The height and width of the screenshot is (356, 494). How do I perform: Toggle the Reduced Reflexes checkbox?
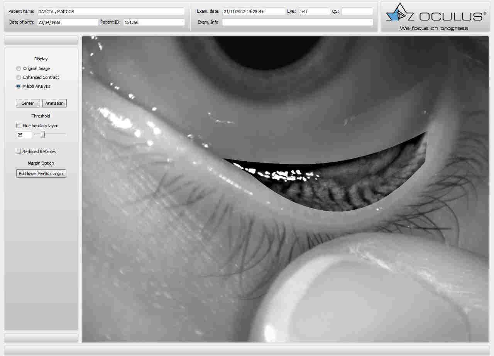coord(19,152)
